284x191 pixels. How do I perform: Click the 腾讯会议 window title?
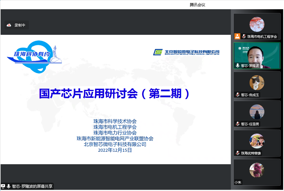(198, 5)
